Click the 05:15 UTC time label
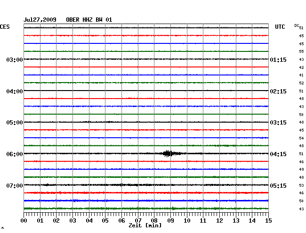This screenshot has width=306, height=233. pyautogui.click(x=278, y=185)
